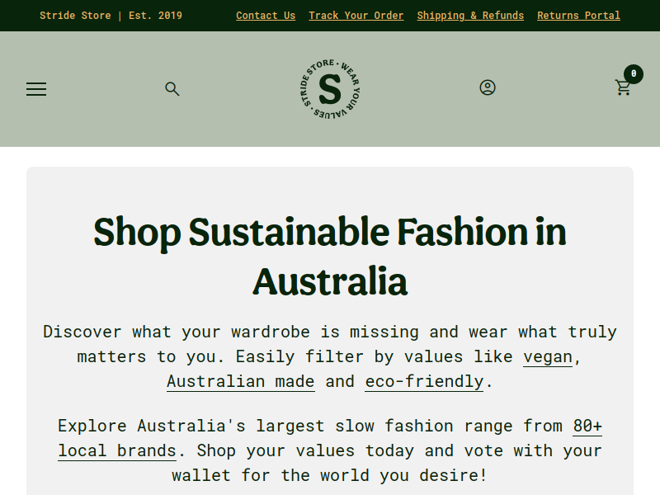Open the 80+ local brands link
660x495 pixels.
(x=330, y=438)
